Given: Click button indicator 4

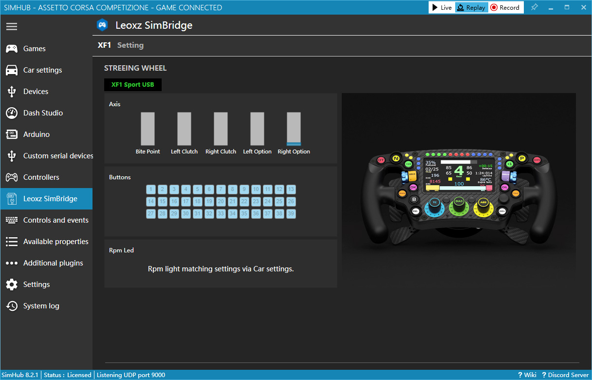Looking at the screenshot, I should (186, 190).
